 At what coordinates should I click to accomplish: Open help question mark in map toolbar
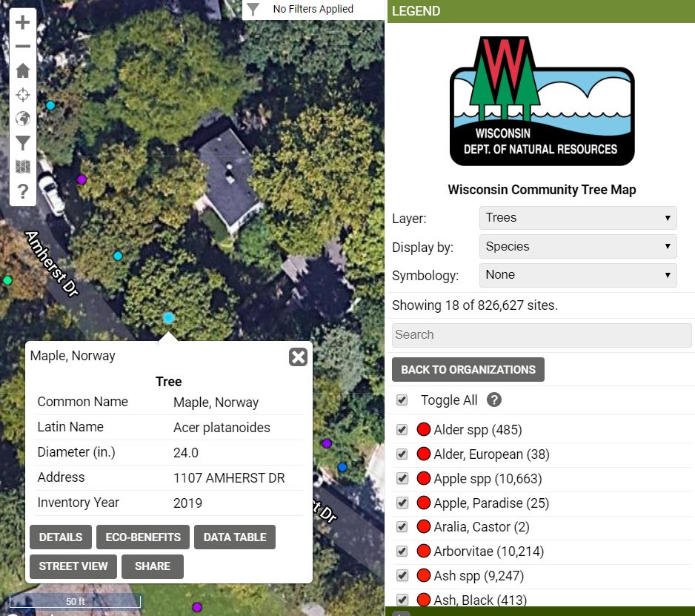[x=23, y=191]
